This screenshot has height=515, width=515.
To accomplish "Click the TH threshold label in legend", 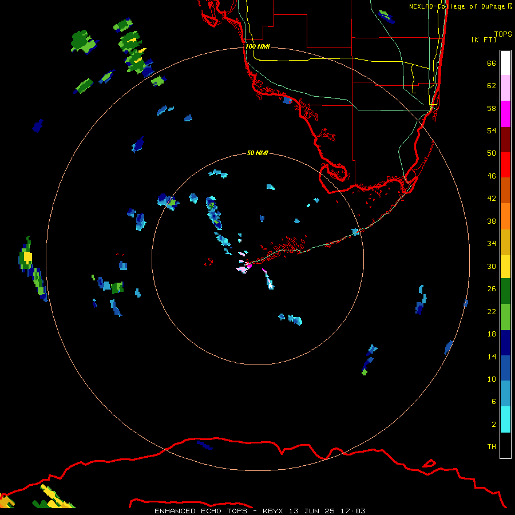I will click(x=492, y=447).
